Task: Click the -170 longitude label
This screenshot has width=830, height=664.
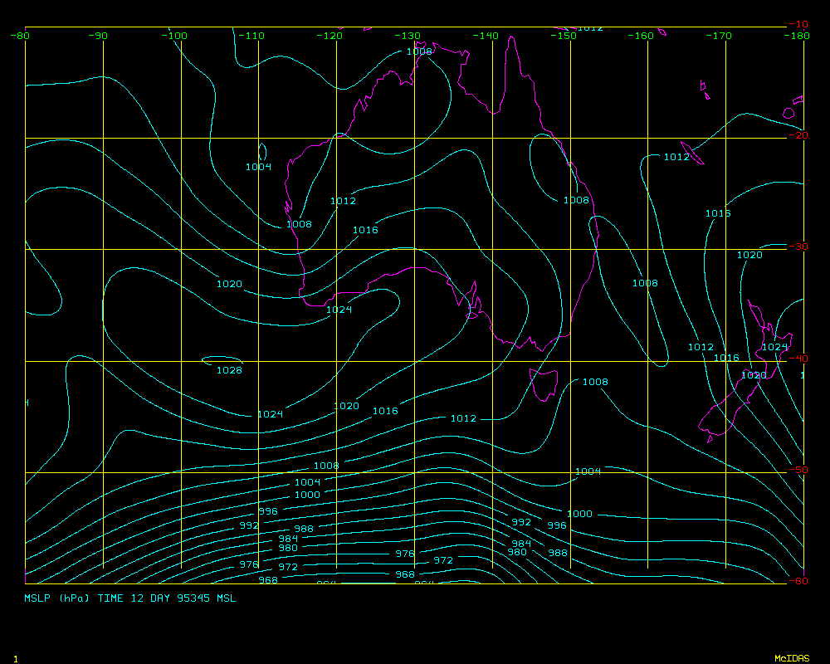Action: [x=719, y=36]
